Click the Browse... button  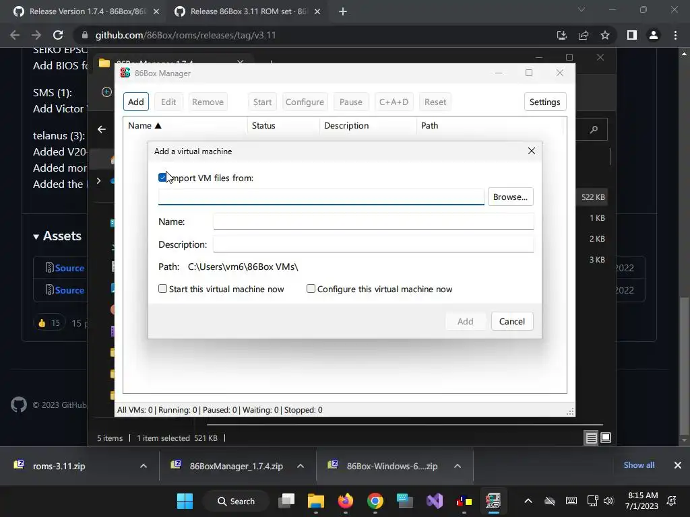[x=510, y=197]
